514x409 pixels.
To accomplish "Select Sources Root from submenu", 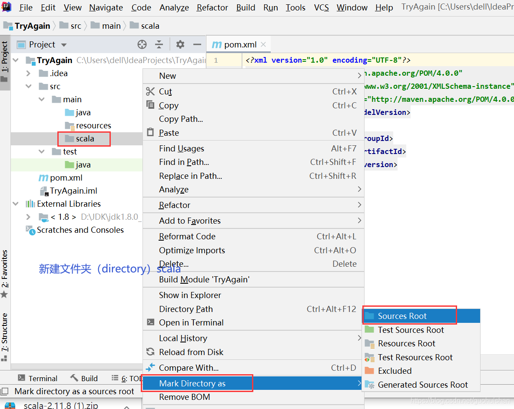I will [x=402, y=316].
